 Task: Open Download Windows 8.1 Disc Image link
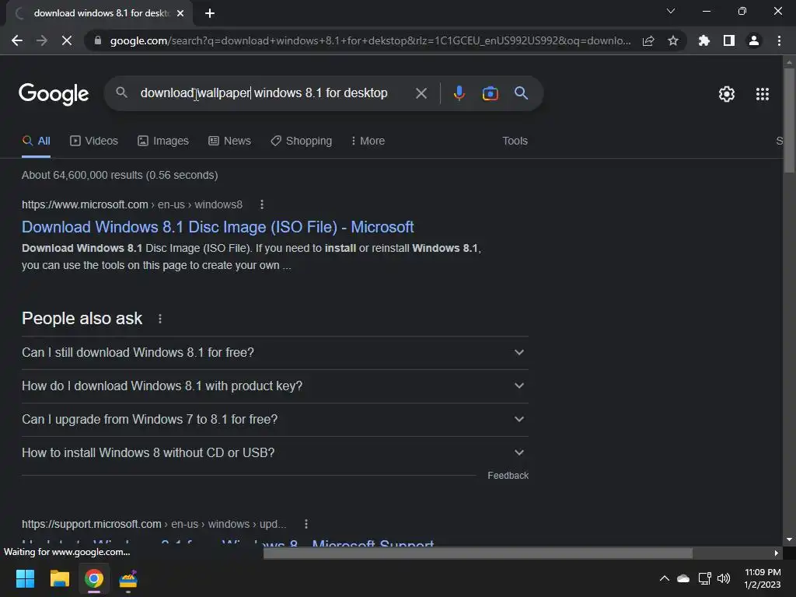tap(218, 227)
